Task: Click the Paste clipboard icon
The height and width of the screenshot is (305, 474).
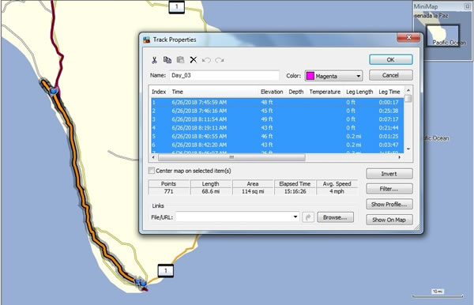Action: click(x=180, y=60)
